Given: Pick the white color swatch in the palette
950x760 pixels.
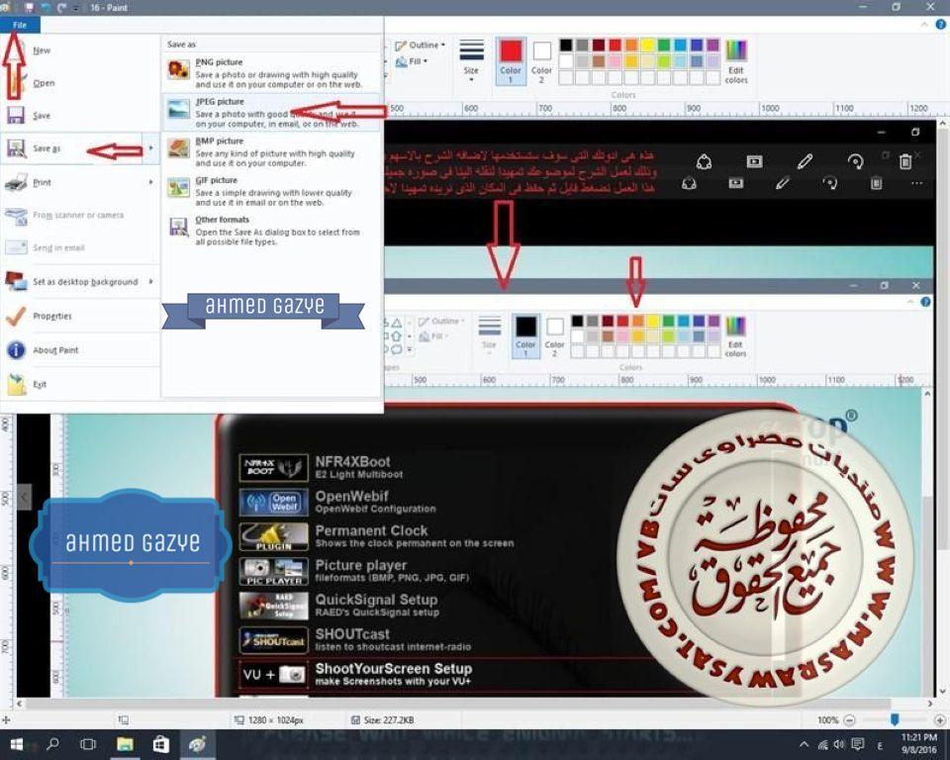Looking at the screenshot, I should (566, 61).
